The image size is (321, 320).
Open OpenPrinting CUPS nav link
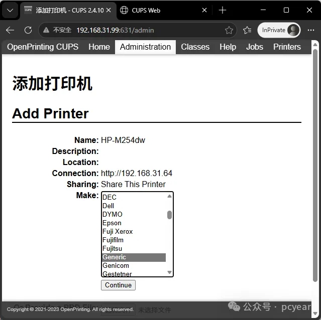[x=43, y=47]
